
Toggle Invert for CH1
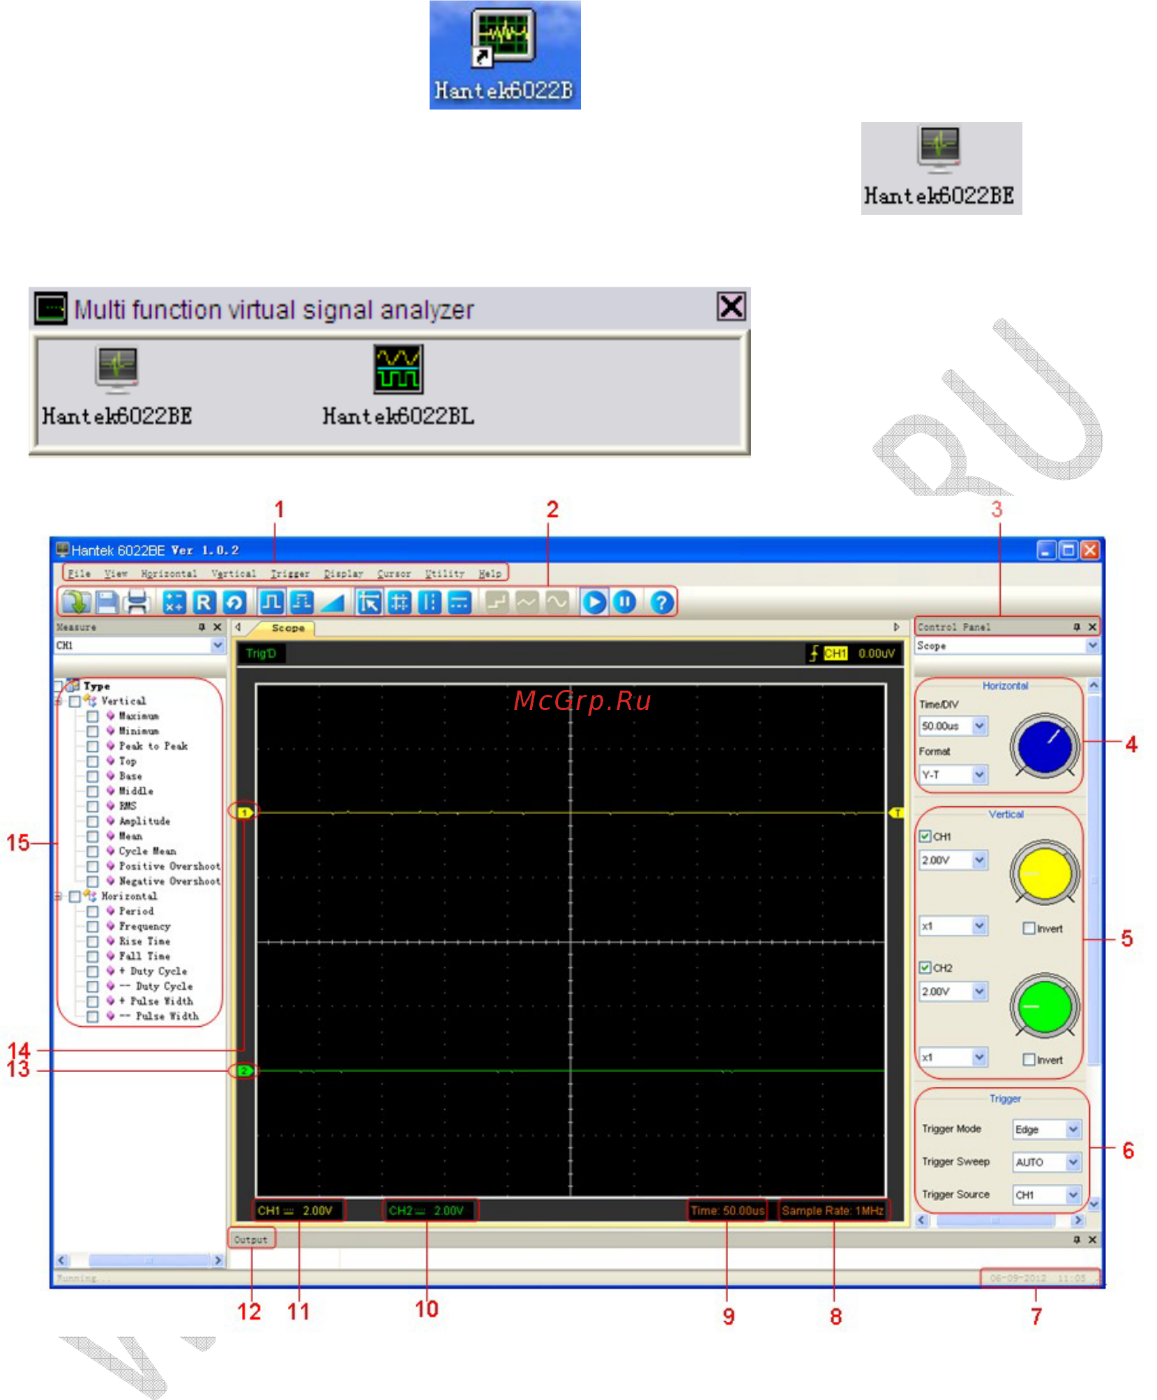click(x=1029, y=928)
